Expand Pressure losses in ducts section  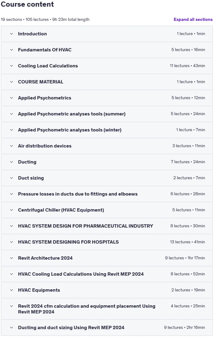107,194
